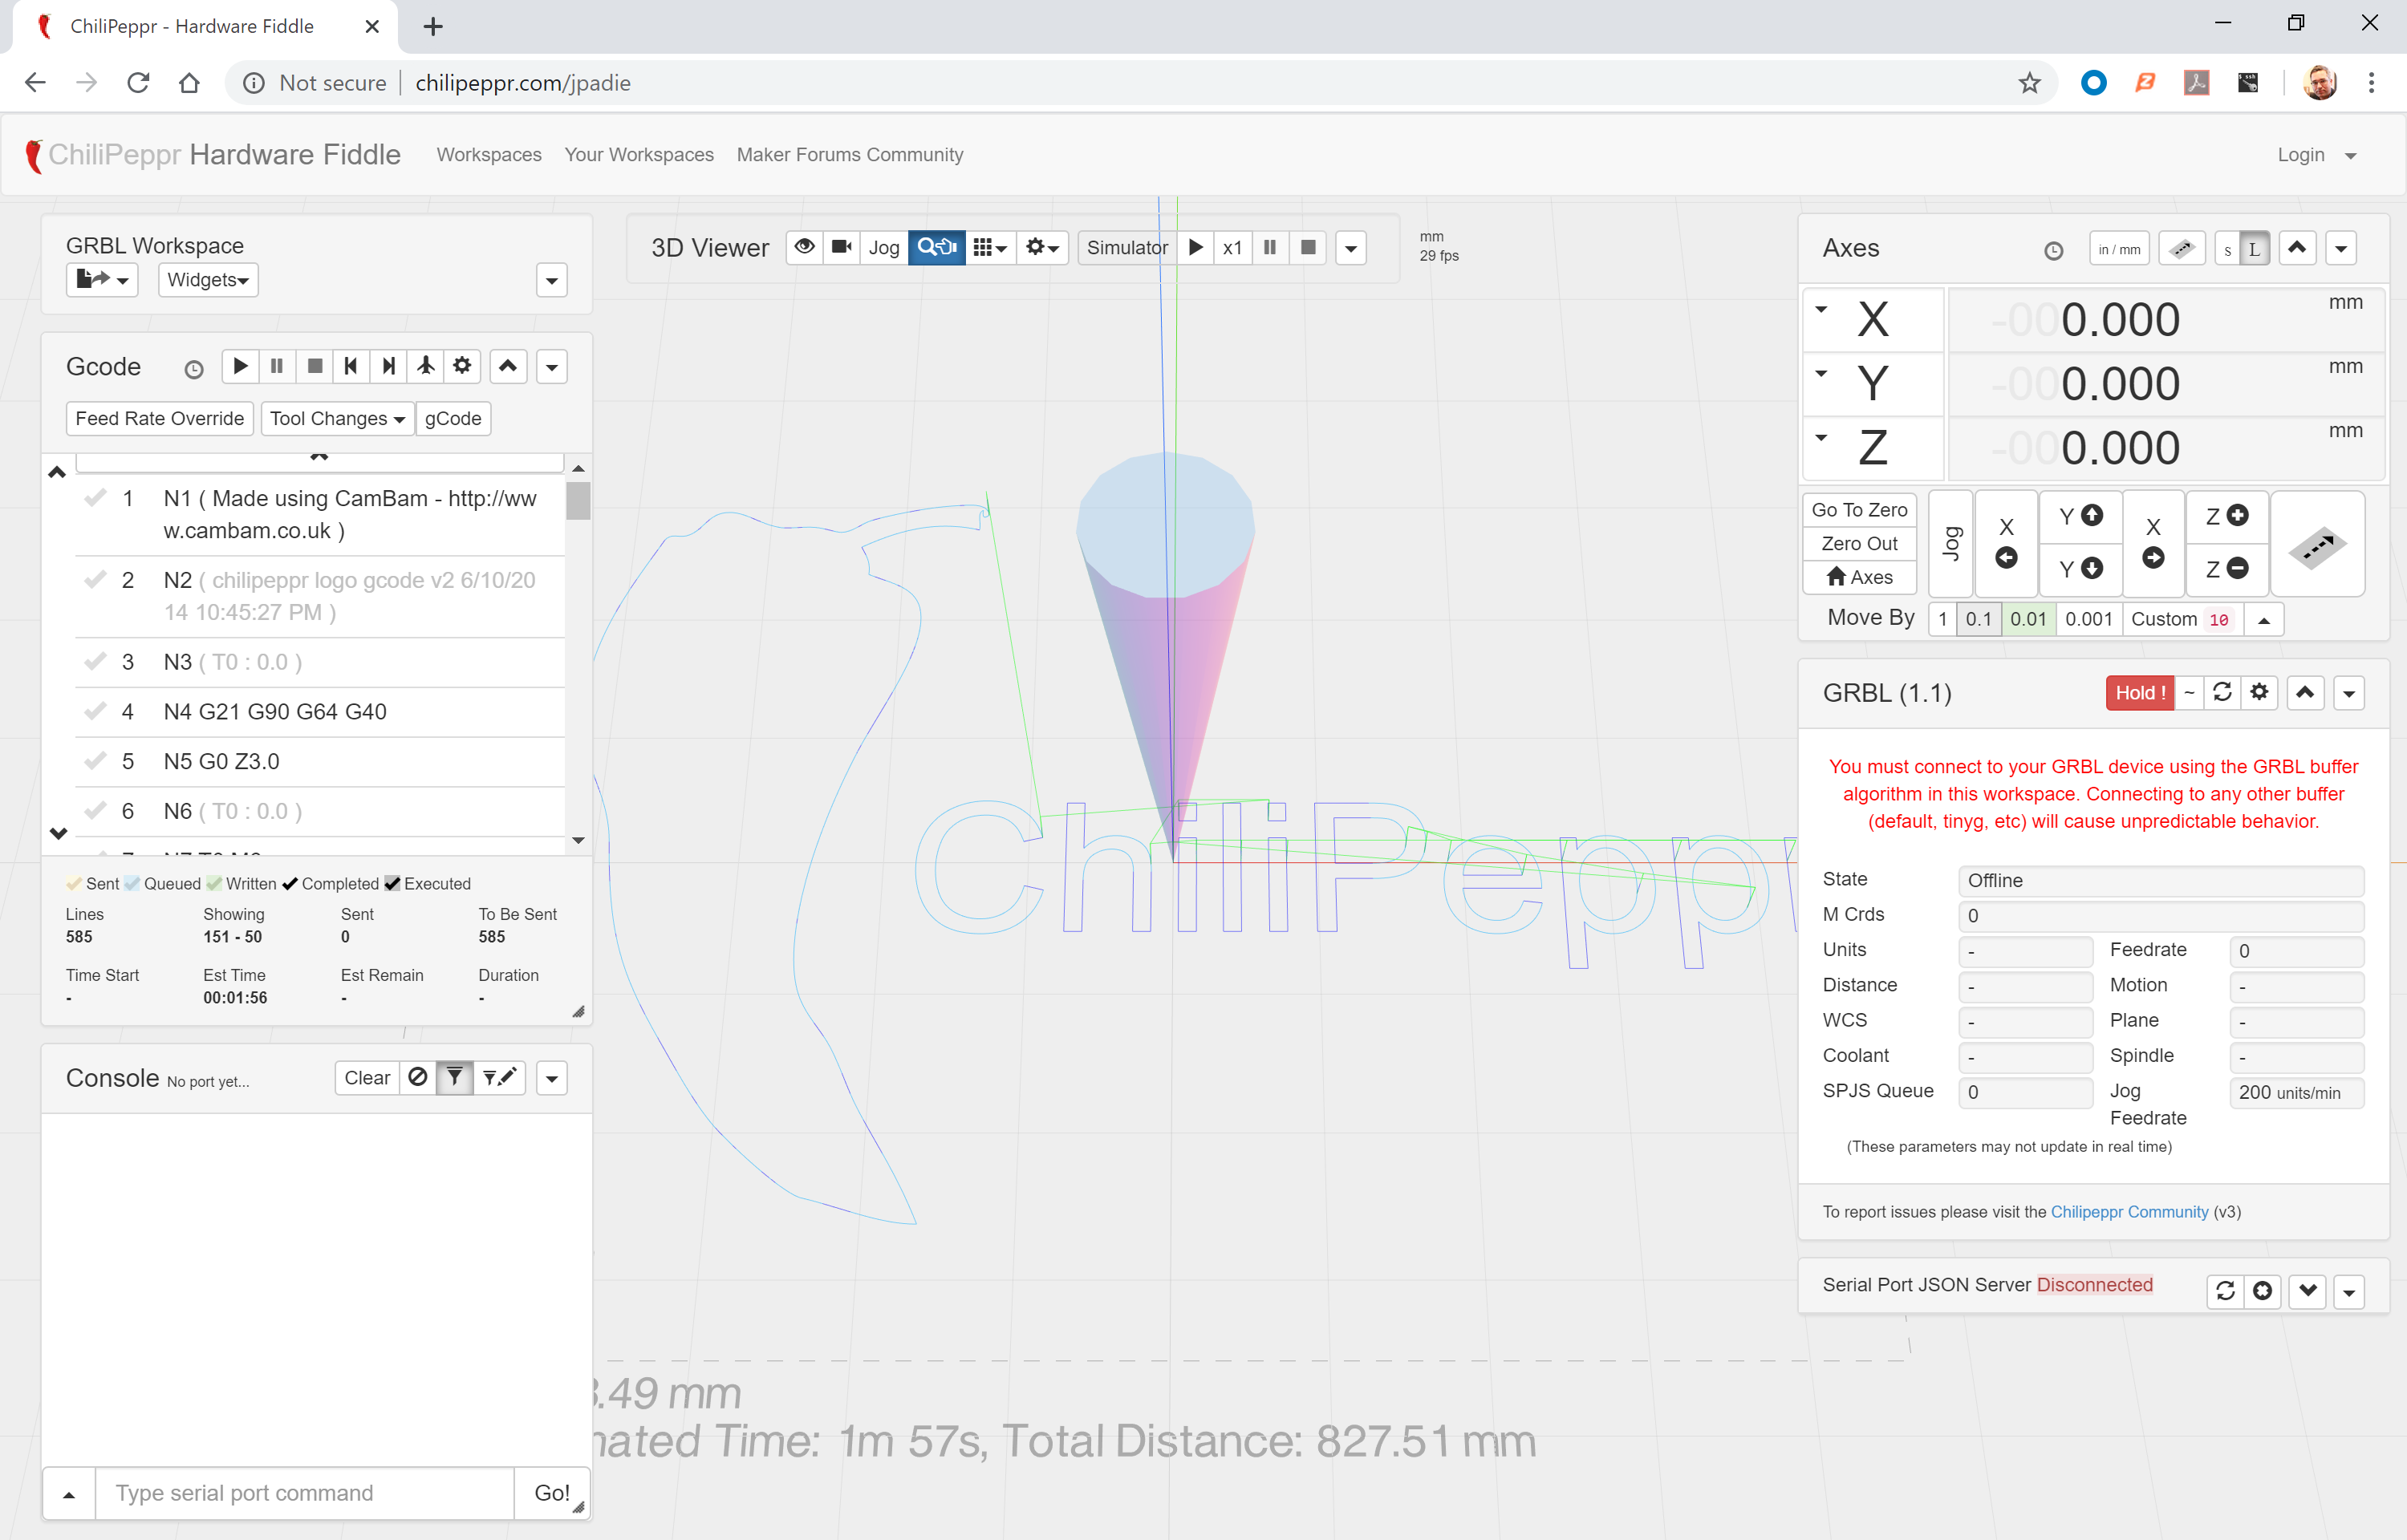Click the Gcode airplane icon
Screen dimensions: 2407x1540
coord(426,366)
